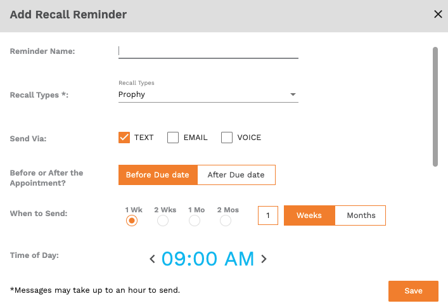This screenshot has width=448, height=308.
Task: Click the previous time arrow
Action: pos(152,259)
